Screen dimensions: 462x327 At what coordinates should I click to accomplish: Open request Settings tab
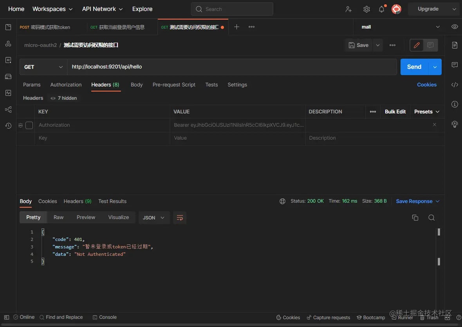pyautogui.click(x=237, y=85)
